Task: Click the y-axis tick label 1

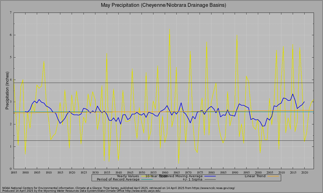Action: click(x=10, y=147)
